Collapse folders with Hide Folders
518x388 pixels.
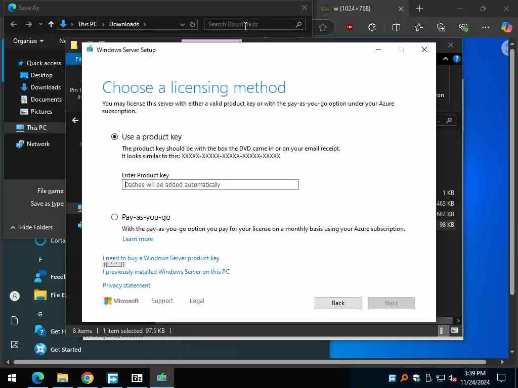pyautogui.click(x=32, y=227)
